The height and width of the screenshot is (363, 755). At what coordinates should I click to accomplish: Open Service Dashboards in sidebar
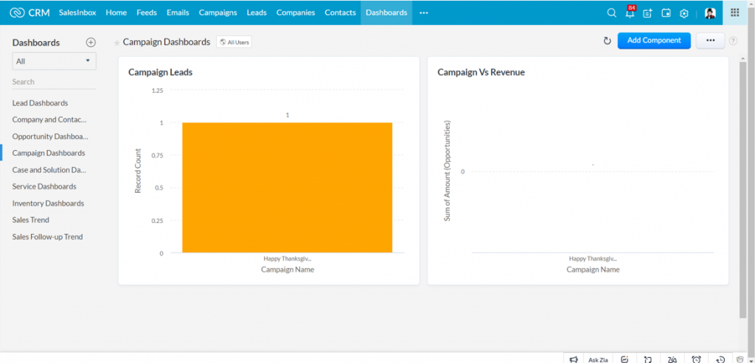(44, 186)
